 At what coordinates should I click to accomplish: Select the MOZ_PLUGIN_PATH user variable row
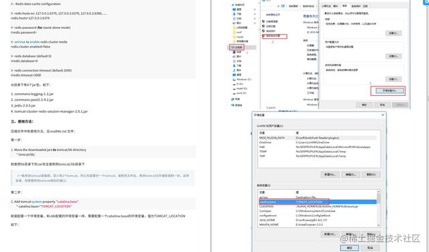[317, 138]
